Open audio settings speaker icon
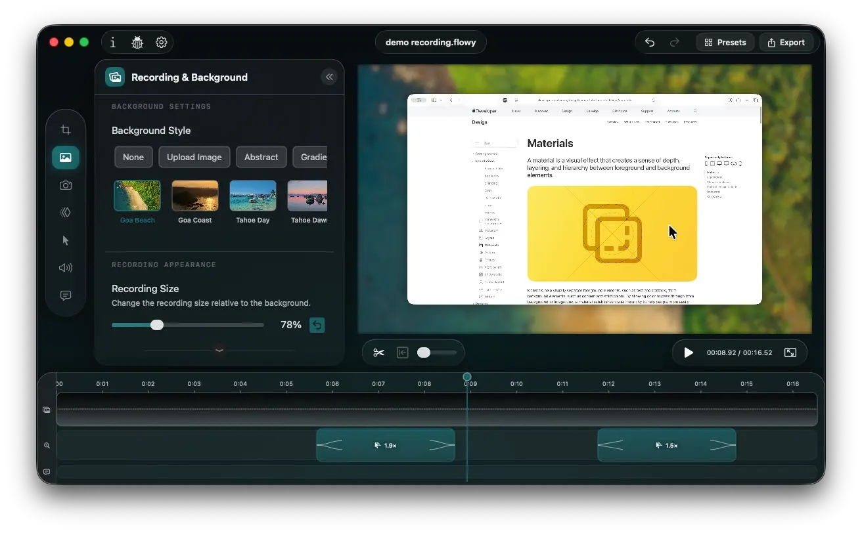 click(66, 268)
